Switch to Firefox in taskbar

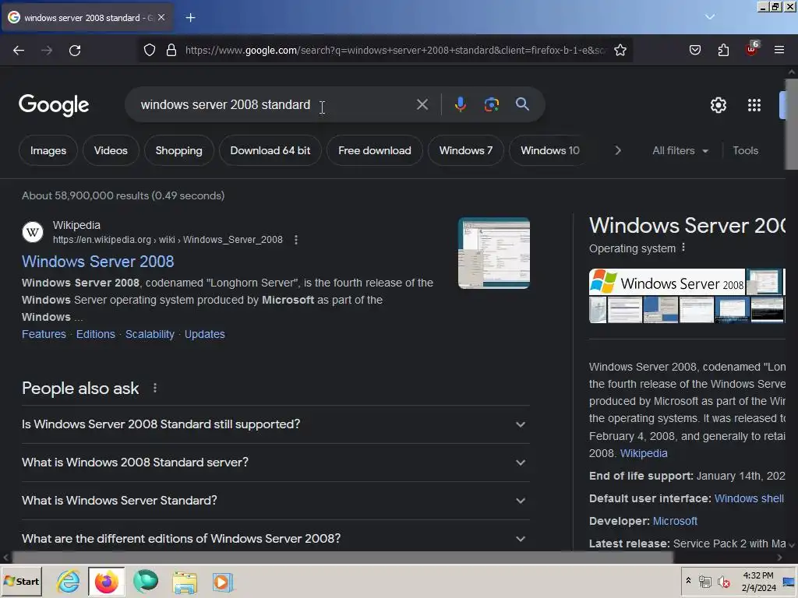tap(106, 582)
